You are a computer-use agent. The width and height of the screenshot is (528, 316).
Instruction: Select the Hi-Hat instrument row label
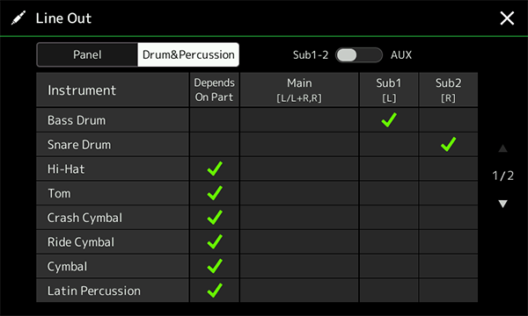pyautogui.click(x=66, y=169)
